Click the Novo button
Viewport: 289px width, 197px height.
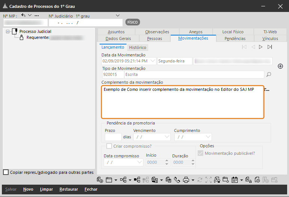[28, 189]
